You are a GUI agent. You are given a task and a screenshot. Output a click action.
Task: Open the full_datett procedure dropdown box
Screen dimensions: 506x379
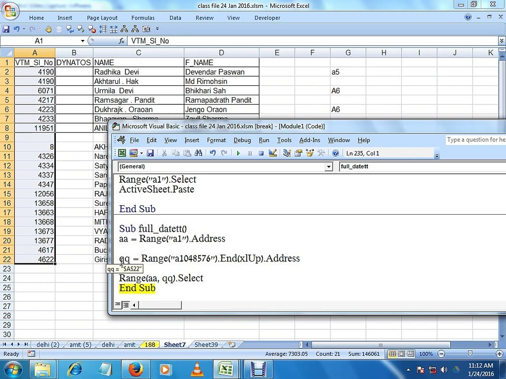[x=422, y=166]
